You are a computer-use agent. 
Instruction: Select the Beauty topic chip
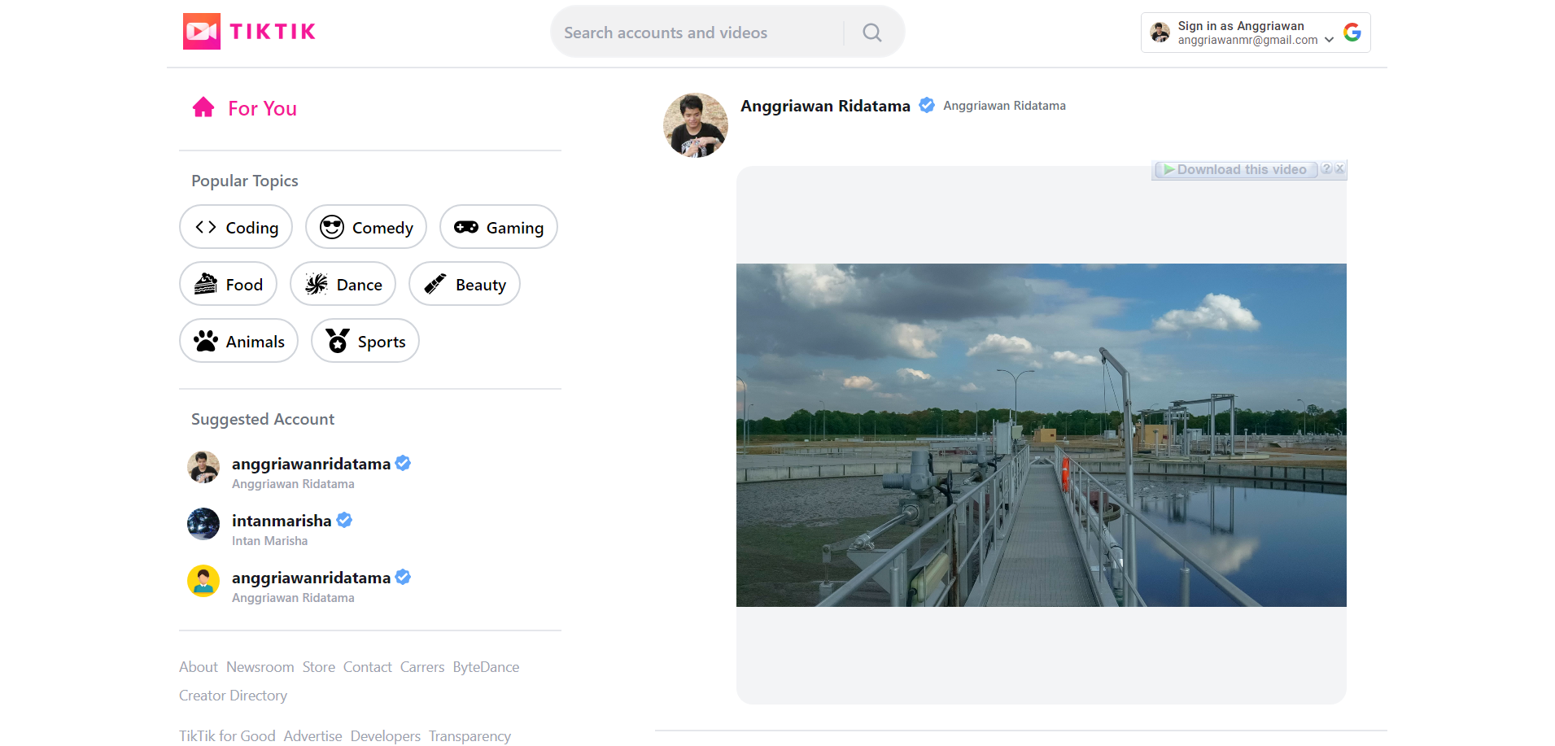click(x=465, y=284)
